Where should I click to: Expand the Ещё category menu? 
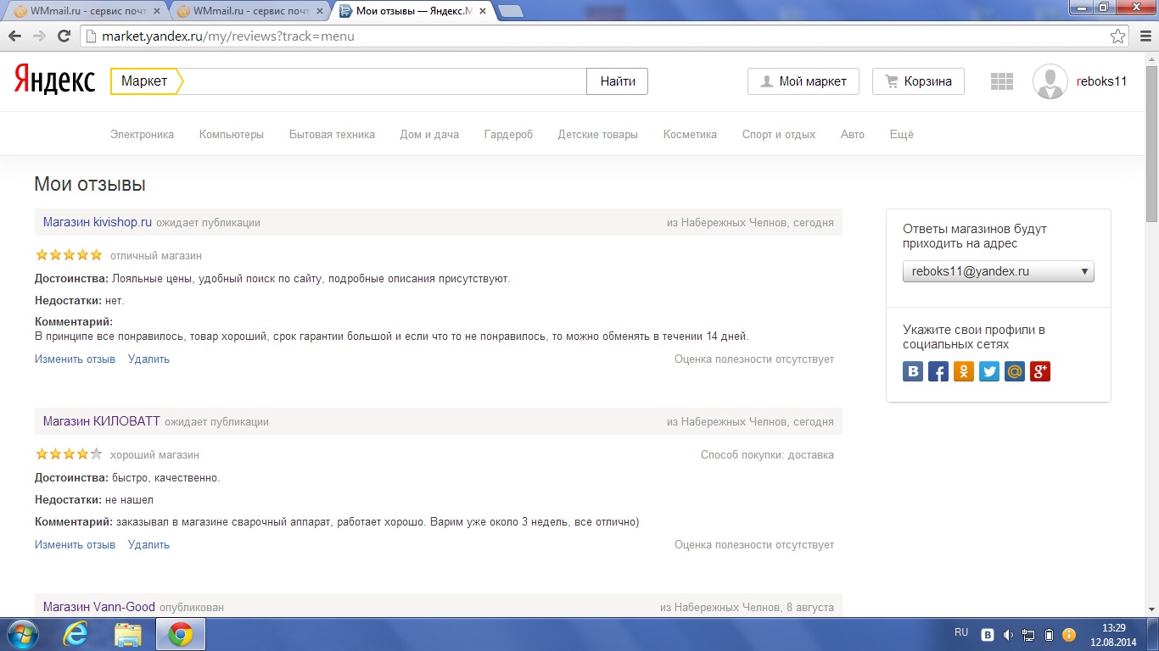pos(902,134)
